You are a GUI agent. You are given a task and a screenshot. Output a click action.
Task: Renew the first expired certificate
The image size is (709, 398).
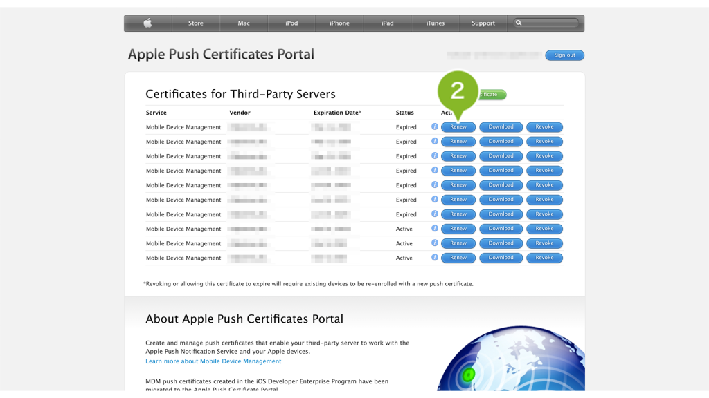pyautogui.click(x=458, y=127)
